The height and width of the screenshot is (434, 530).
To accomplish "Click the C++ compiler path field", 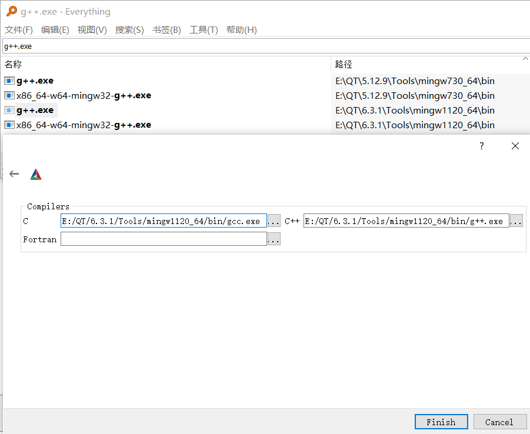I will coord(406,221).
